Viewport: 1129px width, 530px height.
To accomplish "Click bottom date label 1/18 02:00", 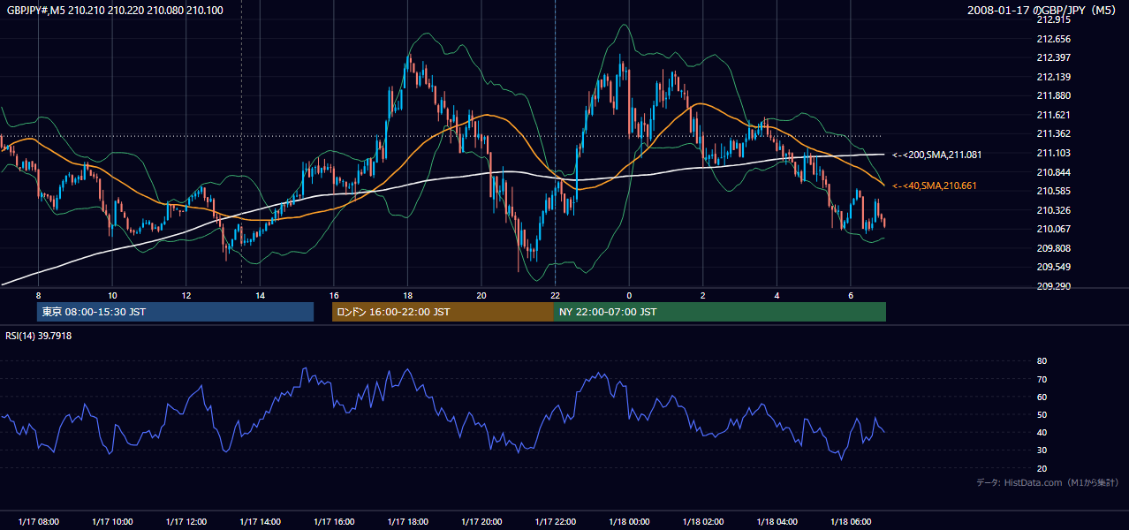I will coord(702,522).
